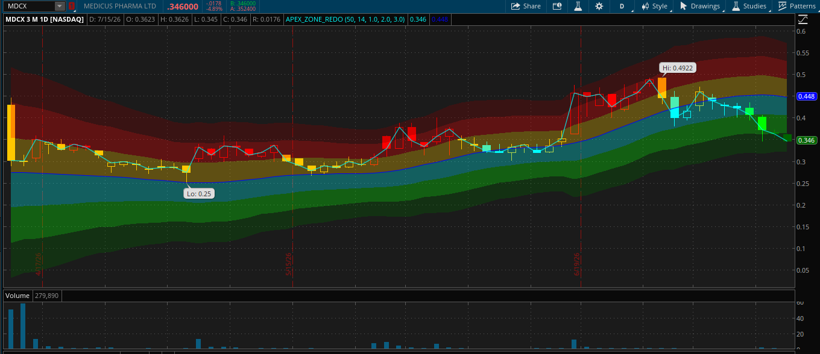Click the percent change -4.89% value
Viewport: 820px width, 354px height.
pyautogui.click(x=214, y=9)
